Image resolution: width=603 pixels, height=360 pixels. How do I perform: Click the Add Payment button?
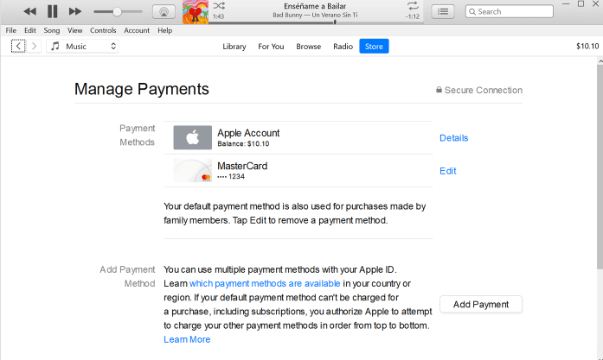[481, 305]
